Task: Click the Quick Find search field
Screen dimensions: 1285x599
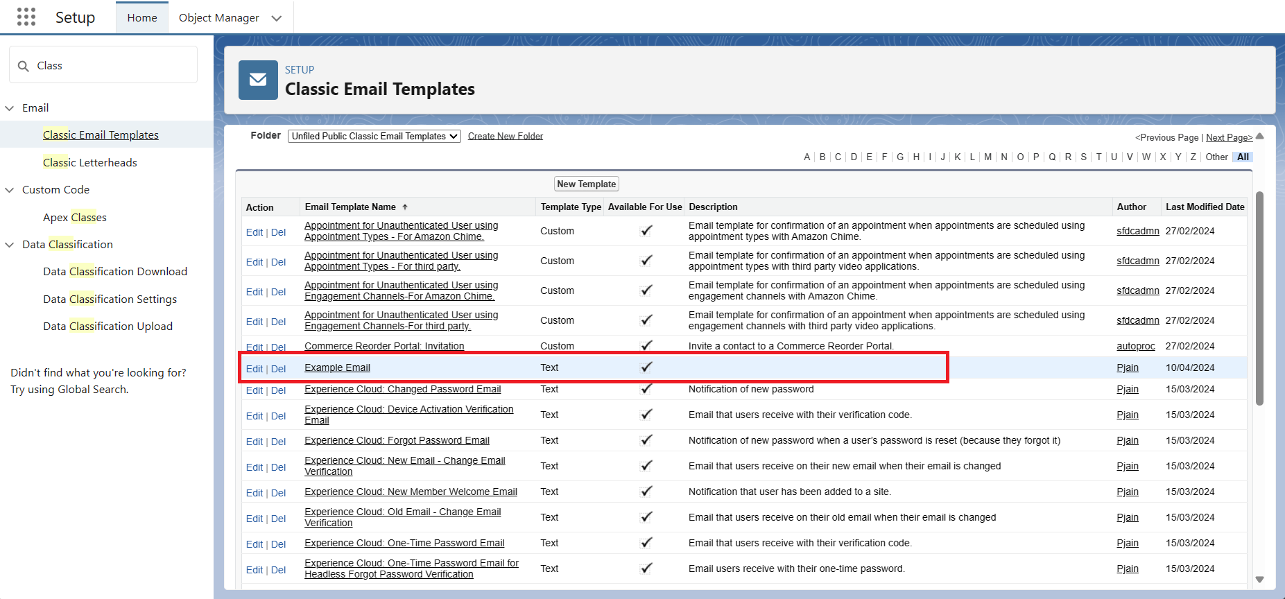Action: [111, 66]
